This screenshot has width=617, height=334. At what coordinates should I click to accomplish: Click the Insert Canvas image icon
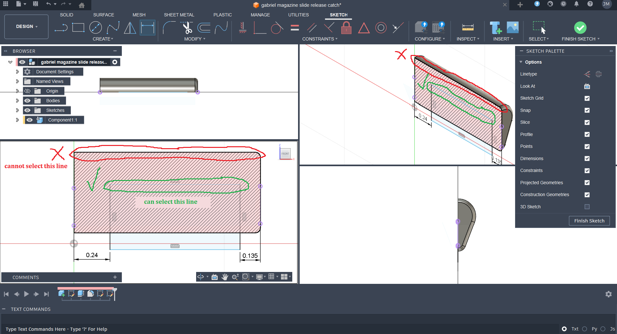pyautogui.click(x=513, y=28)
